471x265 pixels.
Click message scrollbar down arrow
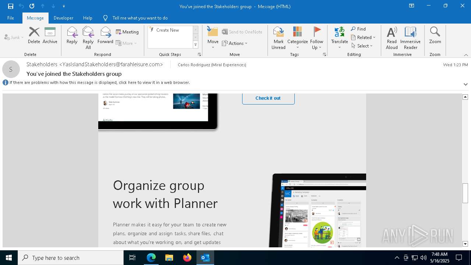[x=465, y=244]
